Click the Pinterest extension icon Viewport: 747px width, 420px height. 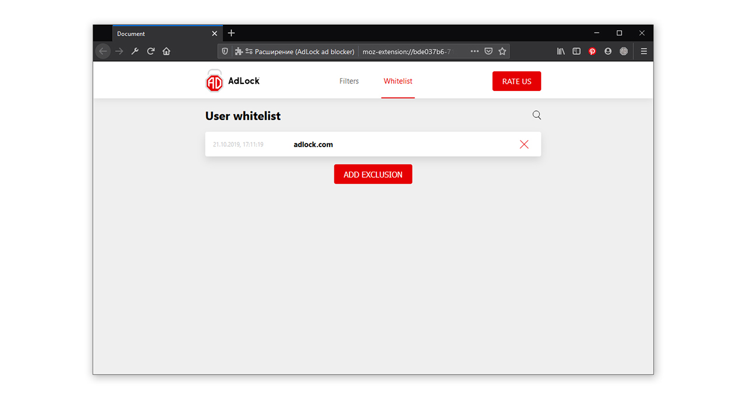point(592,51)
